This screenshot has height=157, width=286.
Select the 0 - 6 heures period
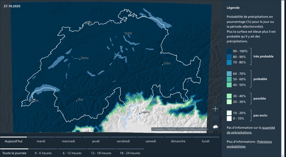point(43,153)
